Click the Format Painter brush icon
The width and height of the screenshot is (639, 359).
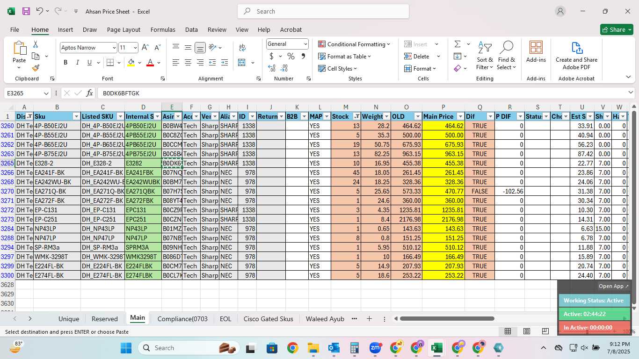(36, 68)
